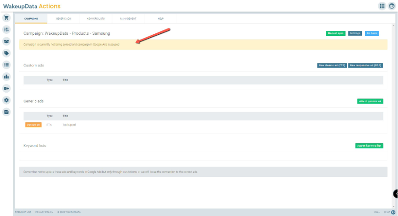
Task: Open the user avatar icon
Action: pos(392,6)
